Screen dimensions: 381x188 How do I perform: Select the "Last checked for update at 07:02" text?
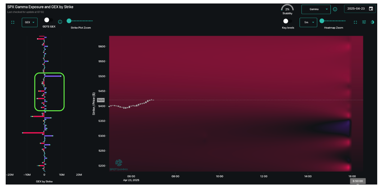(26, 12)
